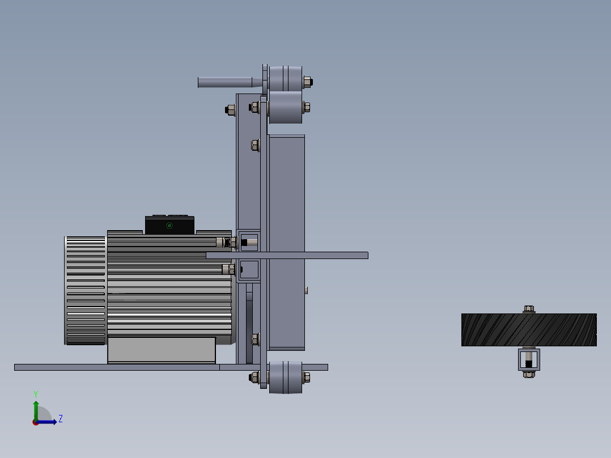Image resolution: width=611 pixels, height=458 pixels.
Task: Select the black helical contact wheel
Action: pos(529,330)
